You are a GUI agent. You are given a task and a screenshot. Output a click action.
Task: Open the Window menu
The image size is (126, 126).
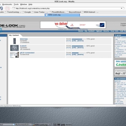pos(24,4)
